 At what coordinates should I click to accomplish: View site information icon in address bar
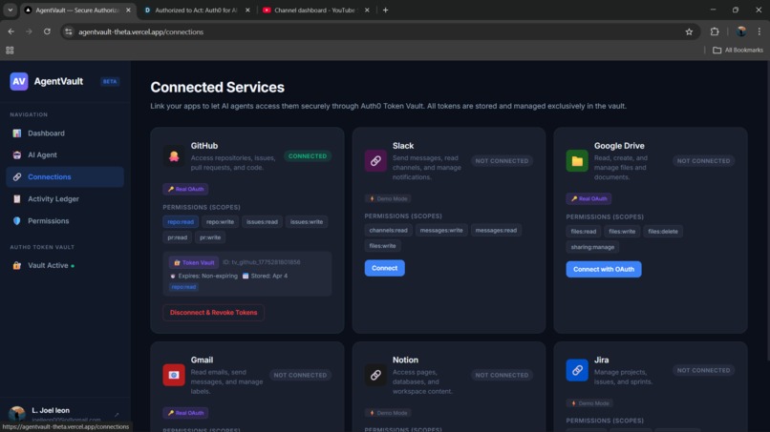(69, 31)
